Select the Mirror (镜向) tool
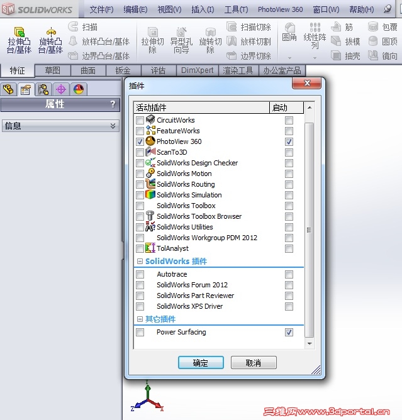This screenshot has width=402, height=420. point(382,56)
